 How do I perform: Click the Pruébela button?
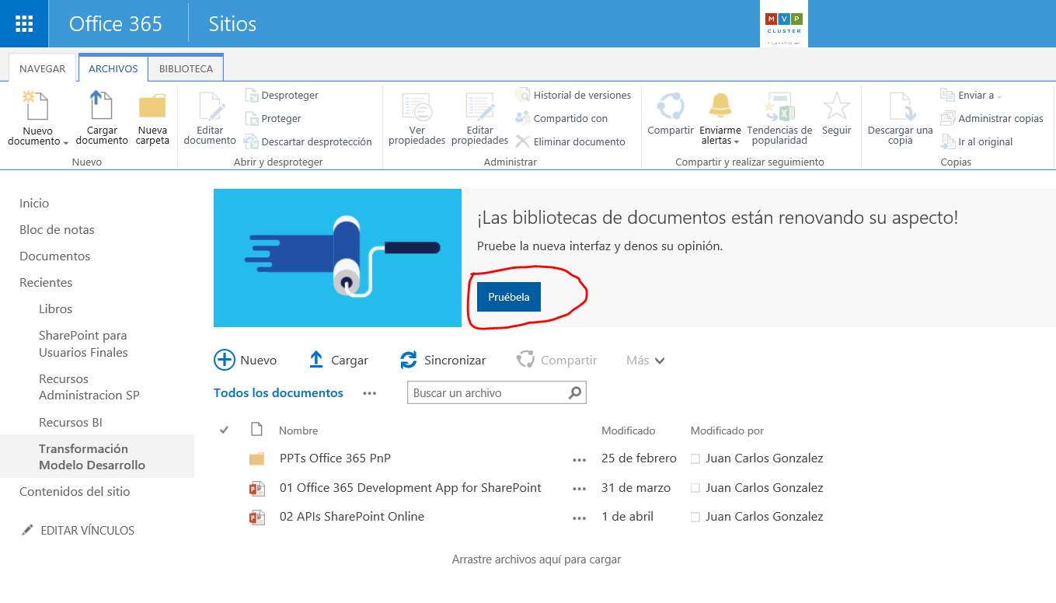pyautogui.click(x=508, y=296)
